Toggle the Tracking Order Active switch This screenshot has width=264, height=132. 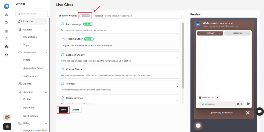point(89,39)
